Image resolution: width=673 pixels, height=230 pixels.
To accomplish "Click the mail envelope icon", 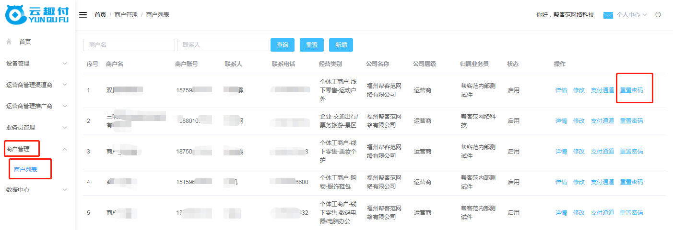I will (608, 15).
